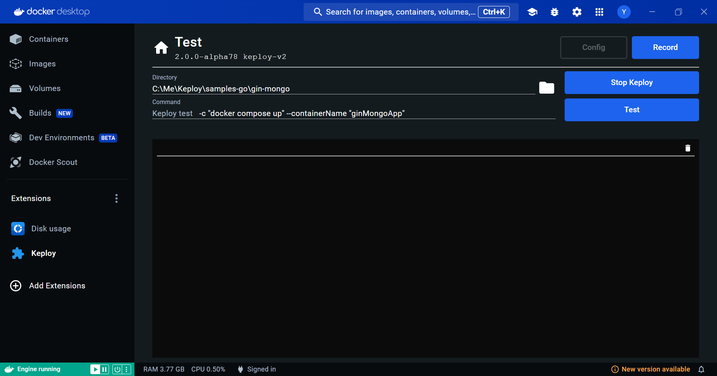Click the Keploy puzzle piece icon
Screen dimensions: 717x376
click(18, 253)
